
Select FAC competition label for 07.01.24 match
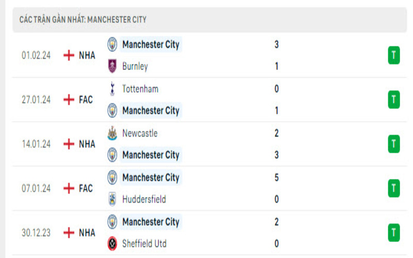[x=86, y=188]
